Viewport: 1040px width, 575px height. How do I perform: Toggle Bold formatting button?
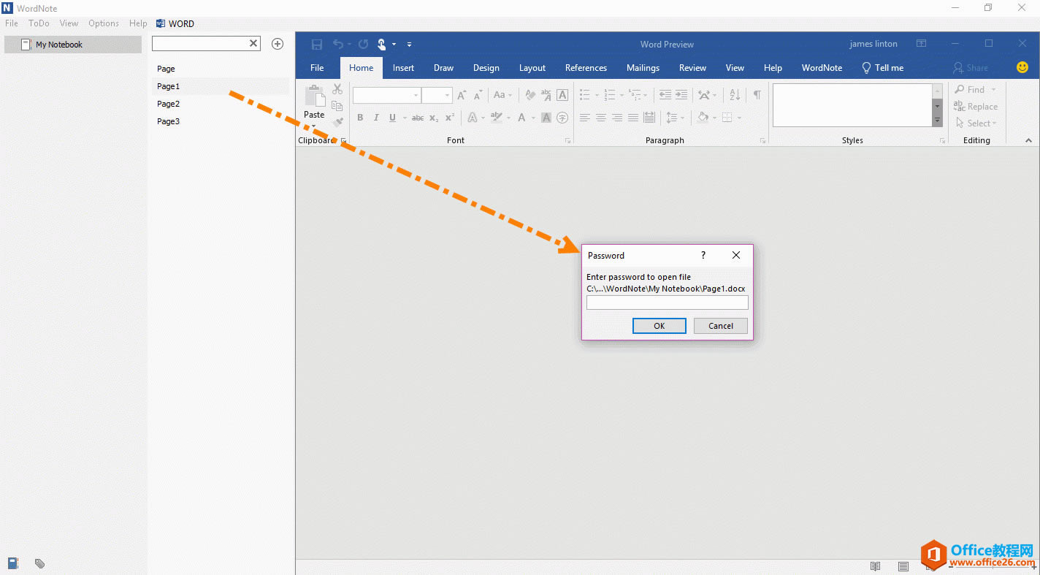click(360, 118)
